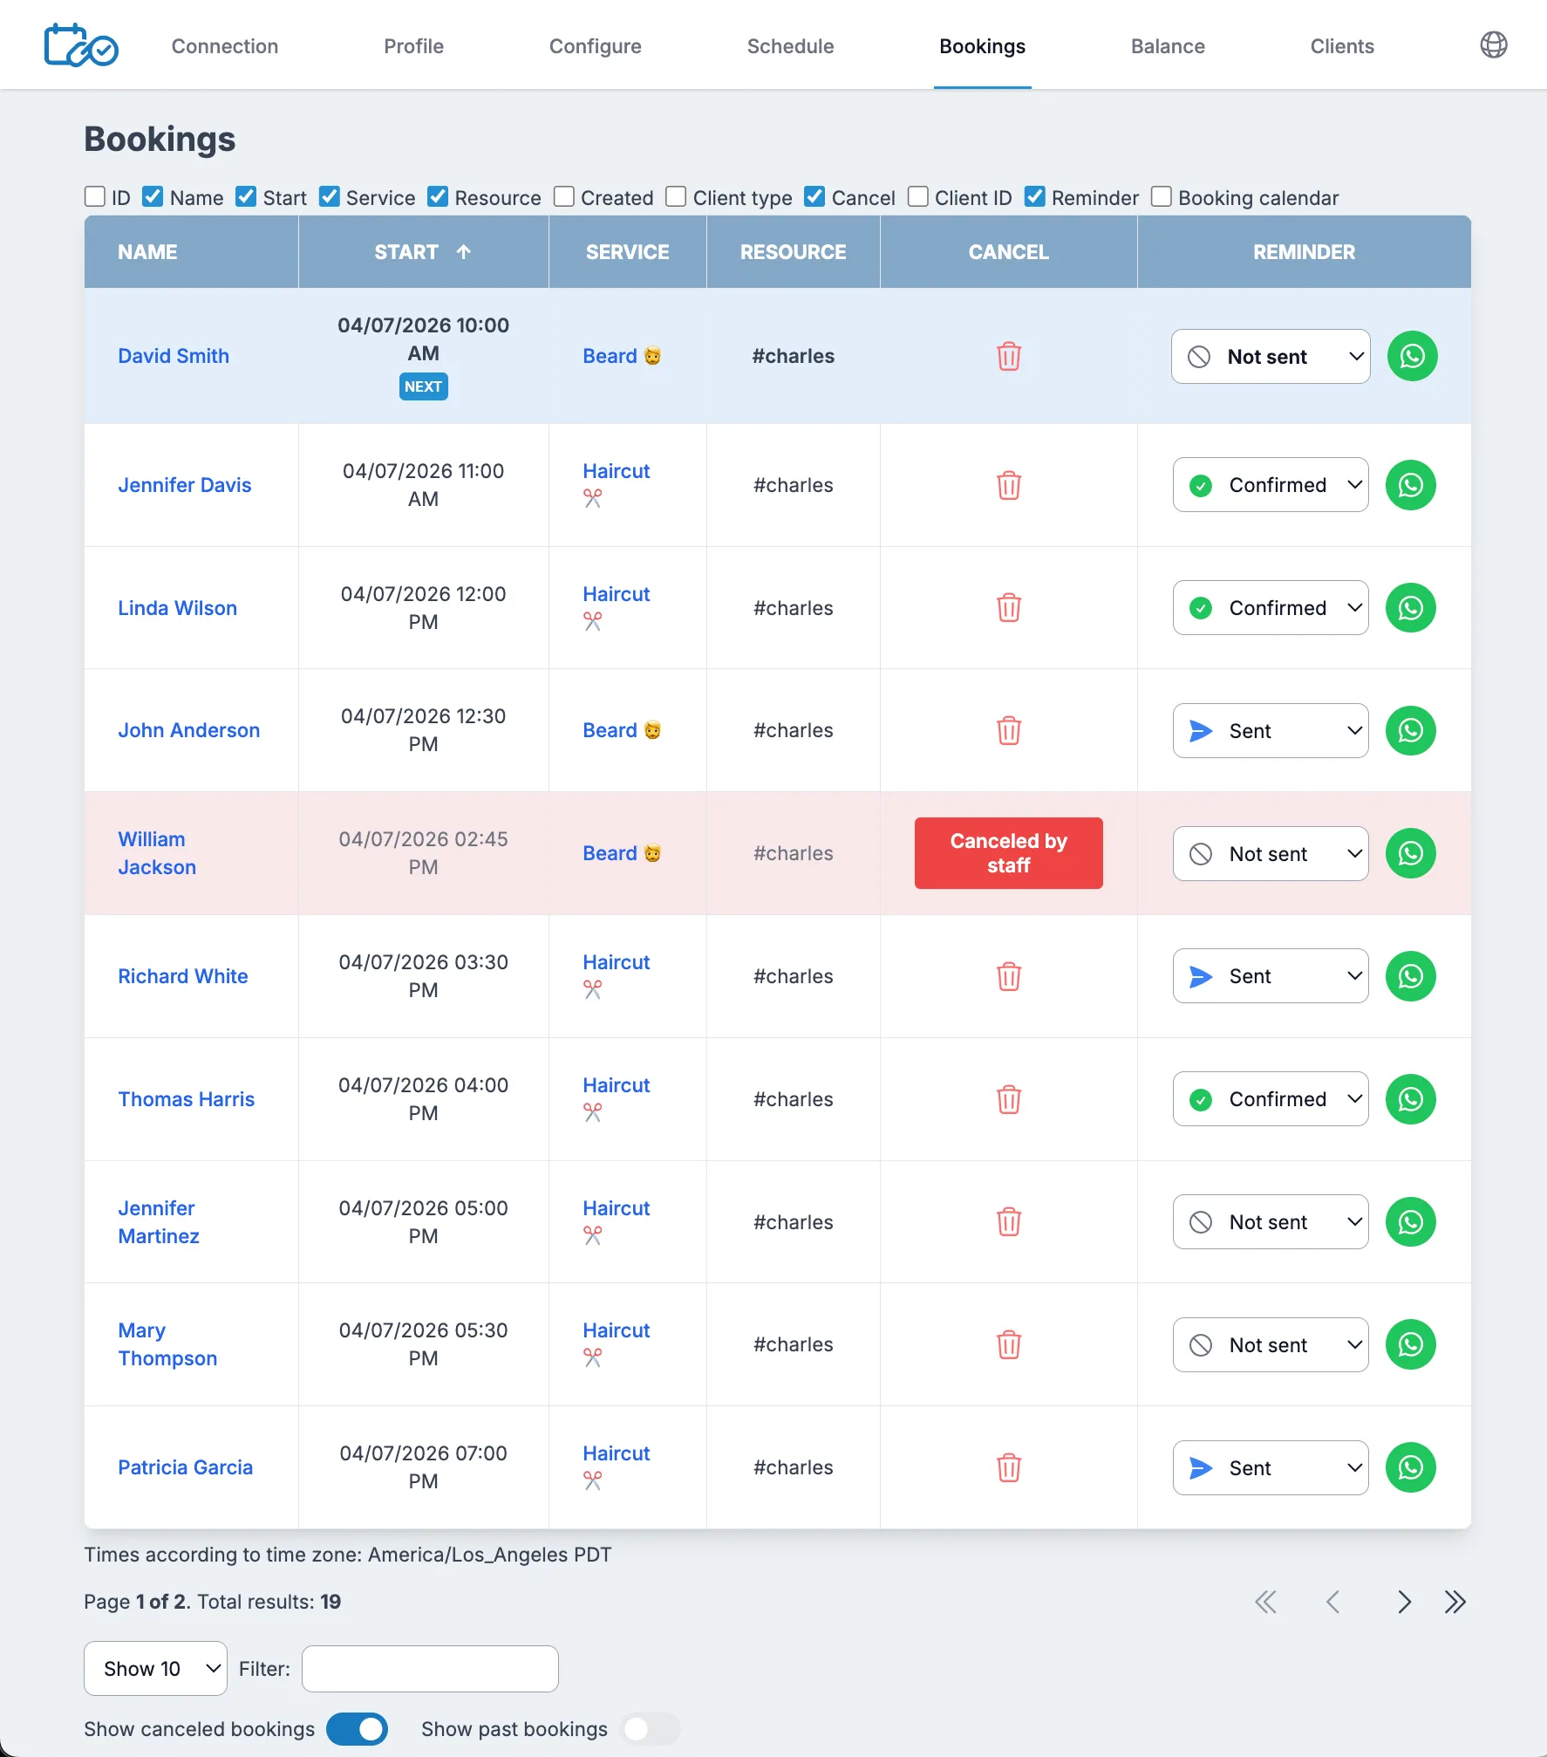Viewport: 1547px width, 1757px height.
Task: Open David Smith's client details
Action: click(x=174, y=356)
